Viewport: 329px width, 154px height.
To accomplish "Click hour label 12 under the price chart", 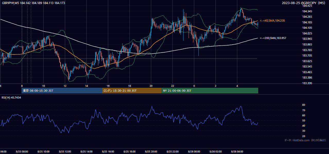I will tap(65, 86).
